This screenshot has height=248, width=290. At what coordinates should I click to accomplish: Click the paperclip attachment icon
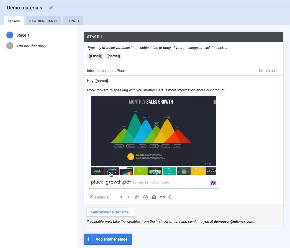(x=129, y=197)
